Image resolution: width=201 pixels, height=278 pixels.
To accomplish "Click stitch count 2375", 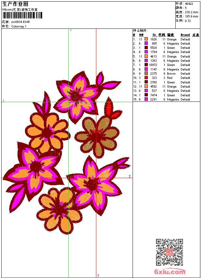I will [154, 74].
